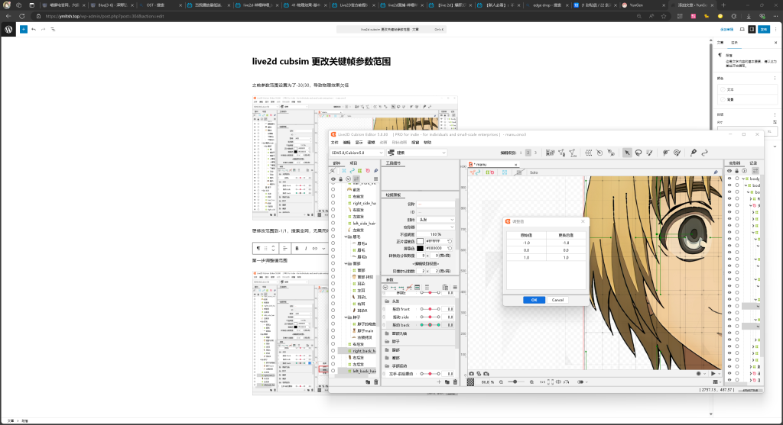783x425 pixels.
Task: Click the save draft link in WordPress top bar
Action: [726, 30]
